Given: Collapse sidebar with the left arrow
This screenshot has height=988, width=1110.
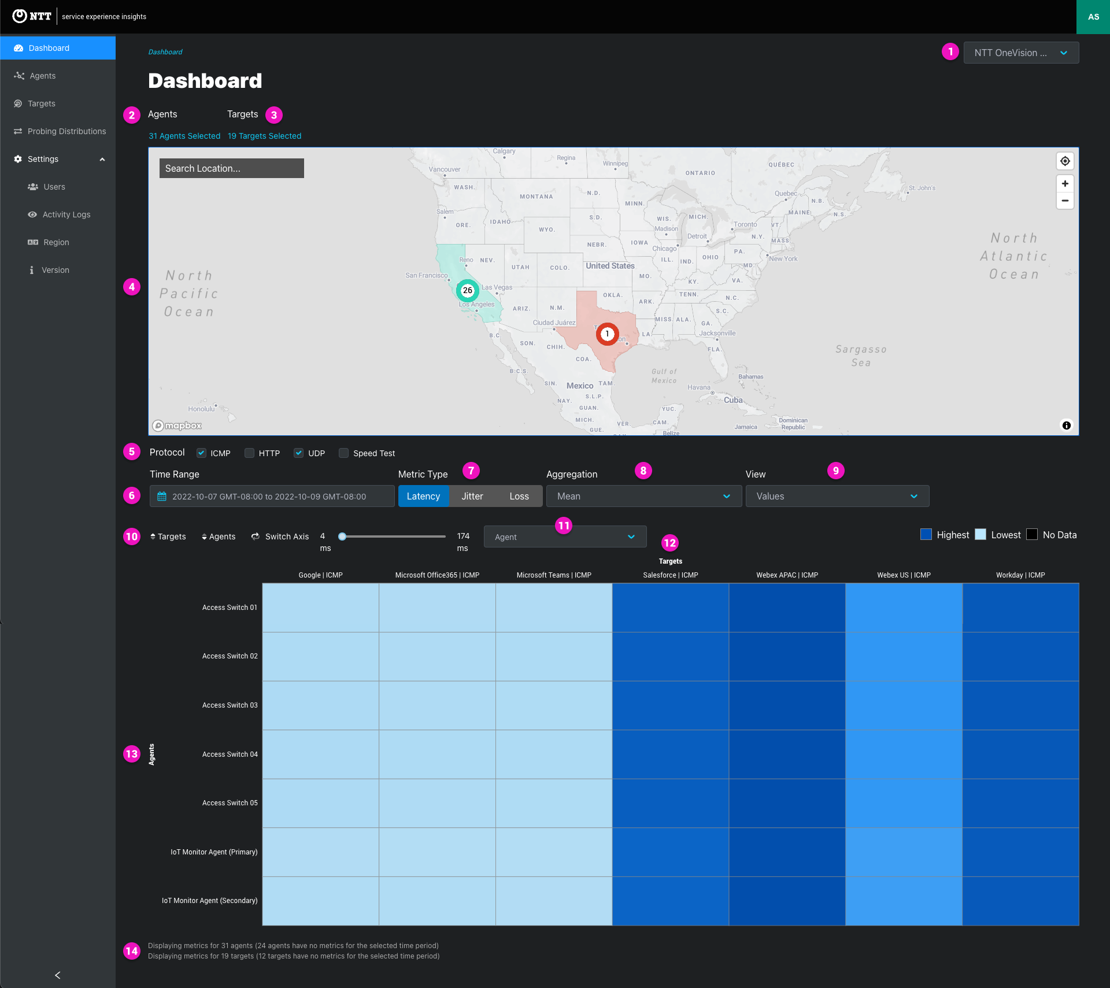Looking at the screenshot, I should 57,975.
